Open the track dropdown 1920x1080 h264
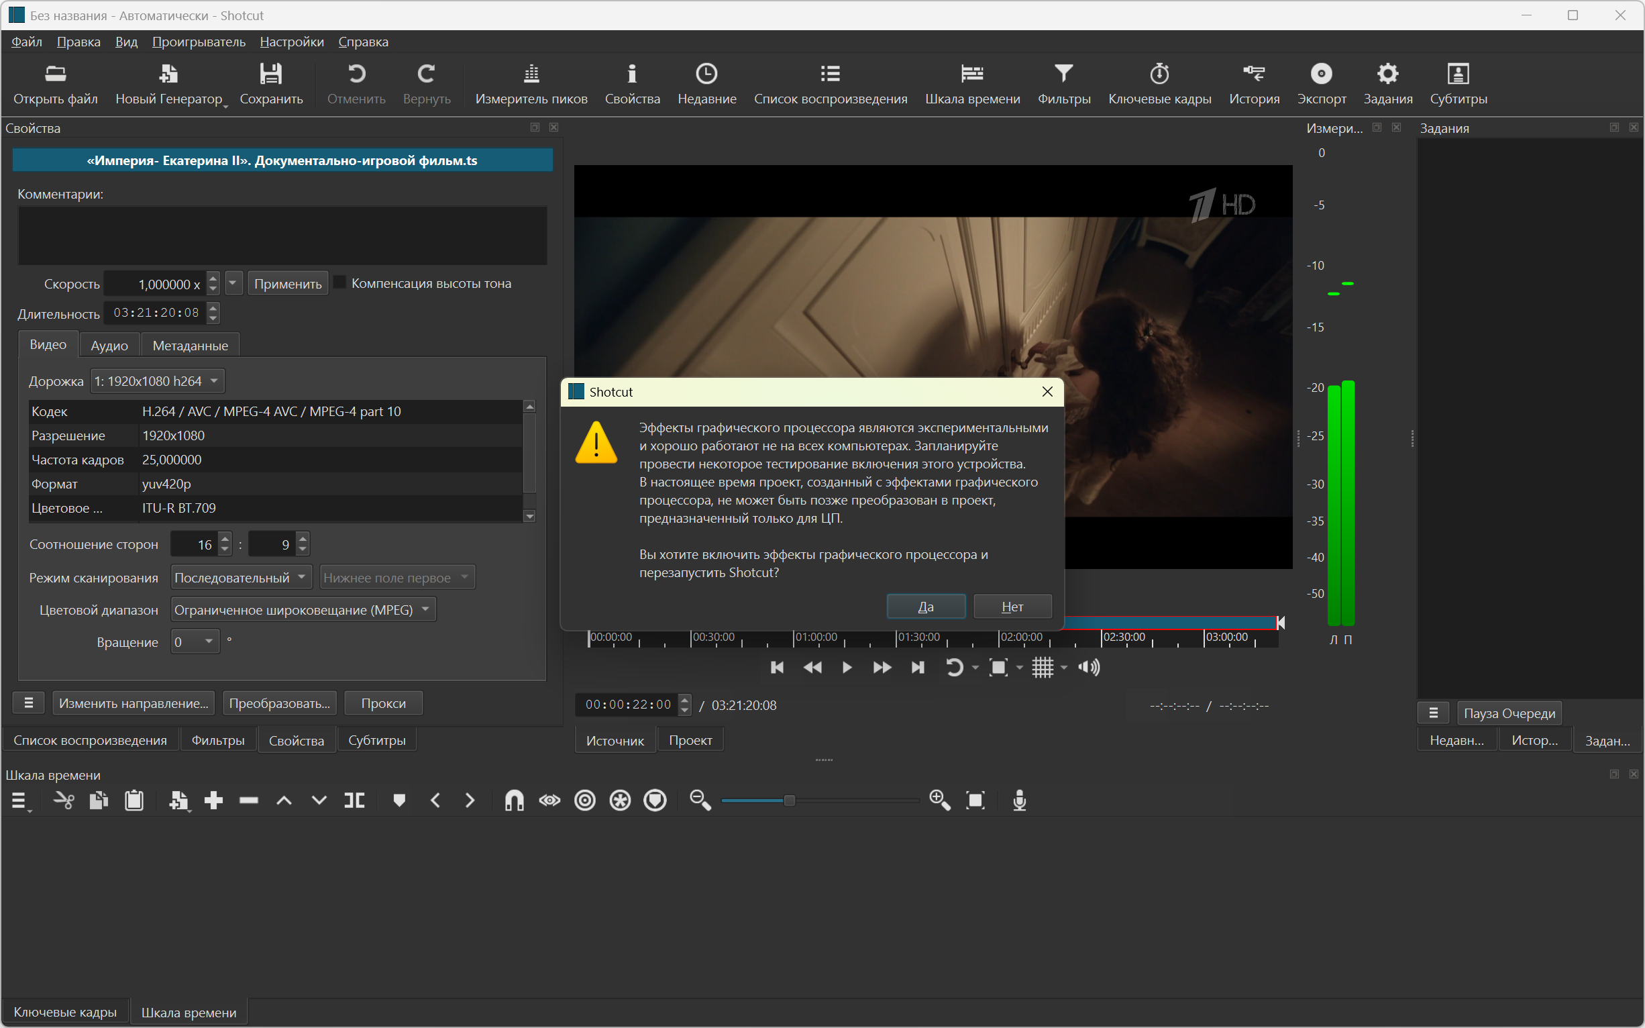The height and width of the screenshot is (1028, 1645). coord(156,380)
